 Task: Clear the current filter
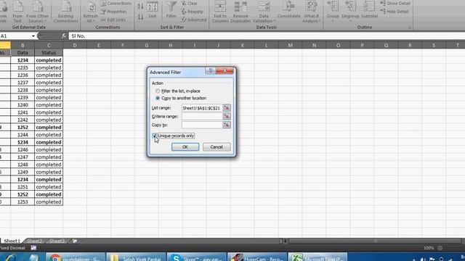click(x=190, y=4)
